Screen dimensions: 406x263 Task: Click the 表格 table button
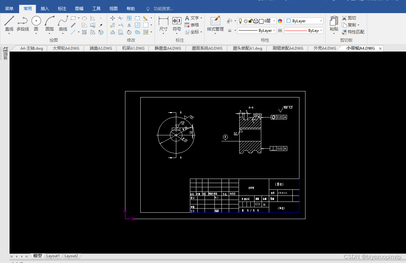pos(192,25)
